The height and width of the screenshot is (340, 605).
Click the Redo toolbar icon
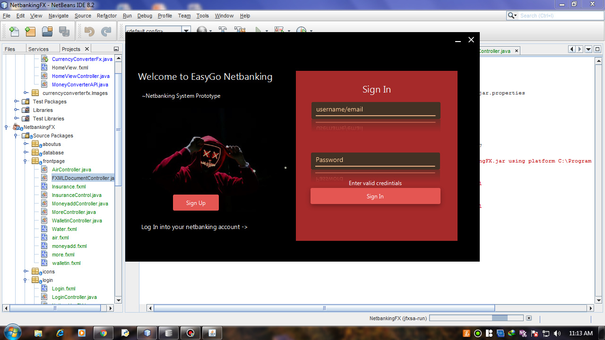[106, 32]
